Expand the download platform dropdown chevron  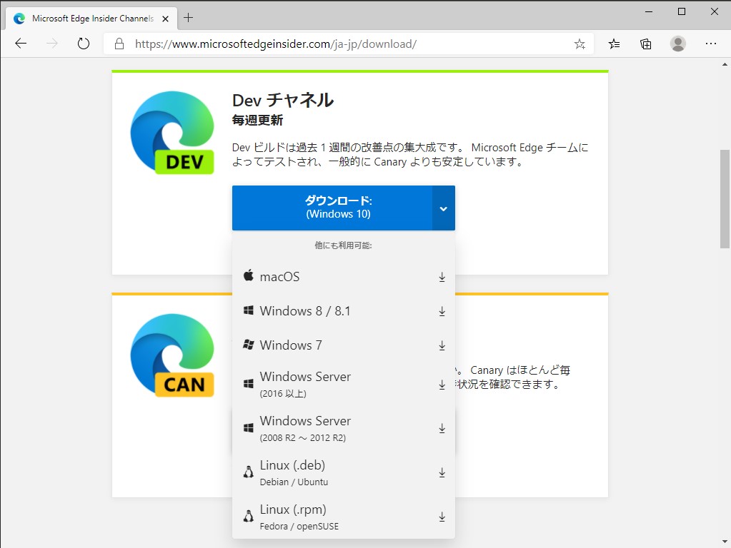[x=443, y=208]
